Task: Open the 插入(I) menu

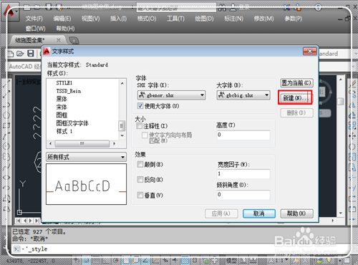Action: [x=119, y=19]
